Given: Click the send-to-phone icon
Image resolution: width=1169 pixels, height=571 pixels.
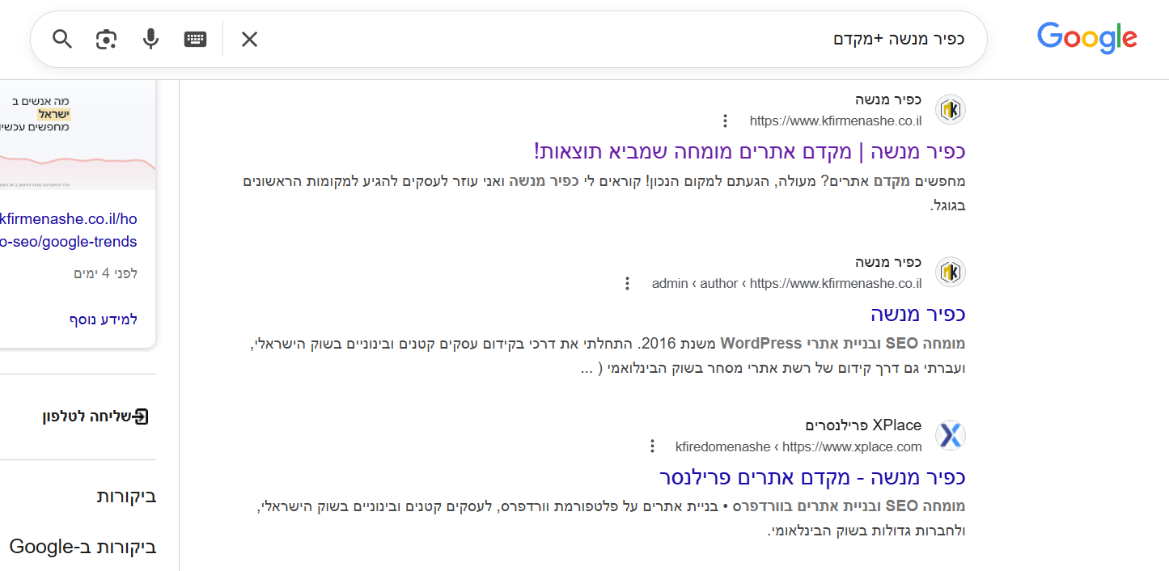Looking at the screenshot, I should (x=141, y=417).
